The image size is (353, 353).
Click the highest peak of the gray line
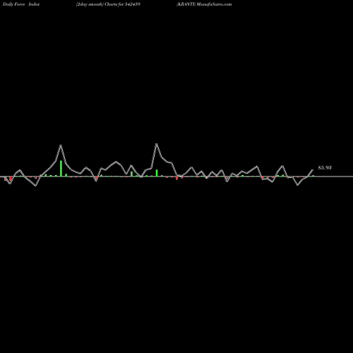157,144
